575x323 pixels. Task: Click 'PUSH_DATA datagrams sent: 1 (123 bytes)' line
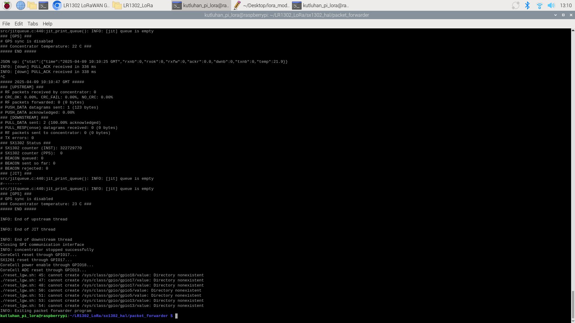(x=49, y=107)
